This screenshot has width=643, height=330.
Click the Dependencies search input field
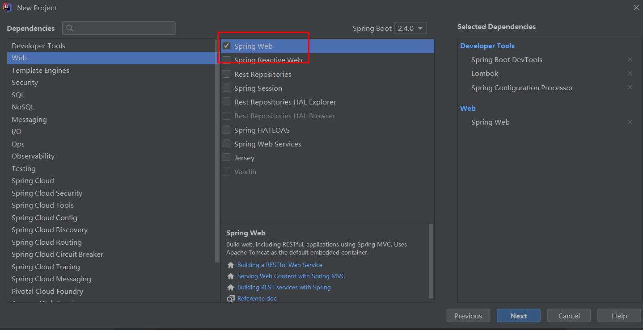coord(119,28)
